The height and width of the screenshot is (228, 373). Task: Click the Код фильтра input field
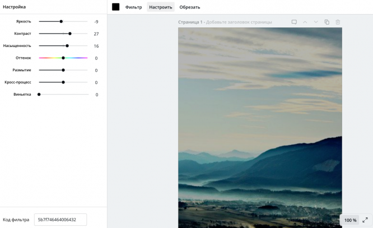point(60,220)
